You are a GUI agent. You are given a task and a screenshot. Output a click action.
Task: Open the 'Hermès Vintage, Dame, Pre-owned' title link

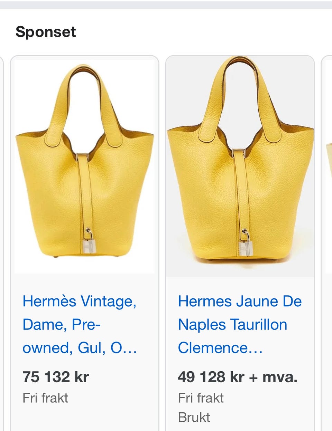click(x=80, y=324)
